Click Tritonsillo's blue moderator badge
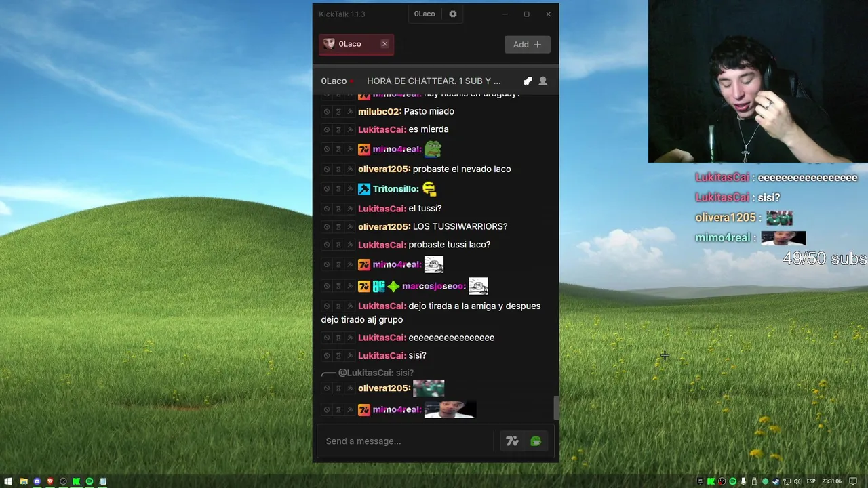 pyautogui.click(x=364, y=189)
